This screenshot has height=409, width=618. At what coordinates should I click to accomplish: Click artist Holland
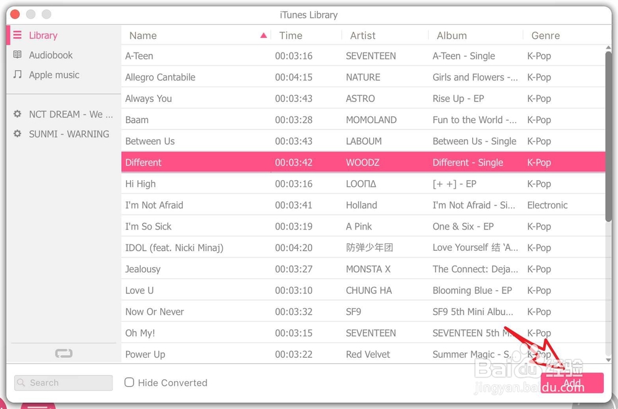(x=362, y=205)
